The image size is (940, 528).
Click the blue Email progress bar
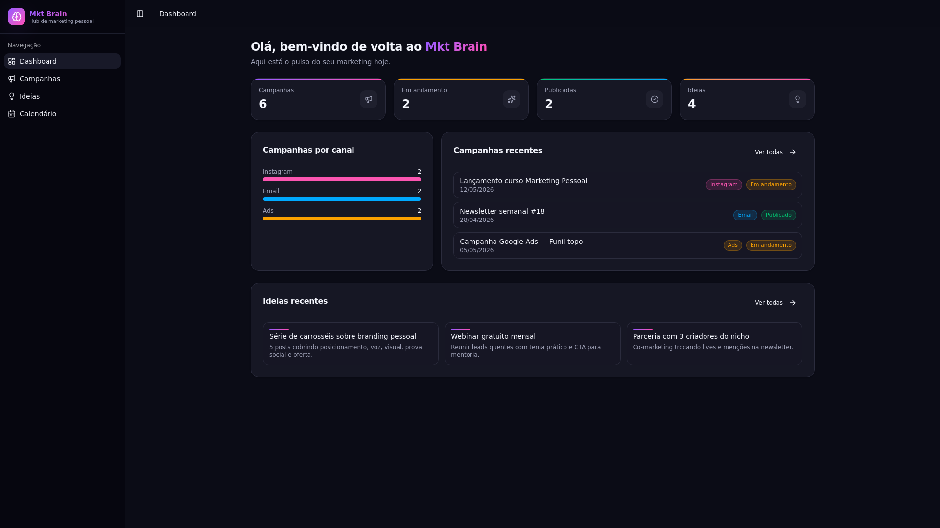point(342,199)
